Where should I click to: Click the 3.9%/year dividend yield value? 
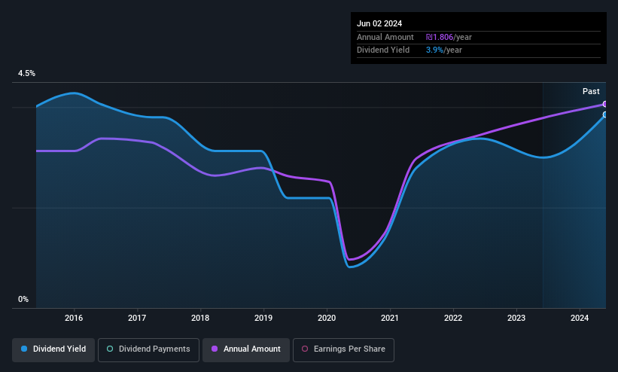[x=444, y=50]
